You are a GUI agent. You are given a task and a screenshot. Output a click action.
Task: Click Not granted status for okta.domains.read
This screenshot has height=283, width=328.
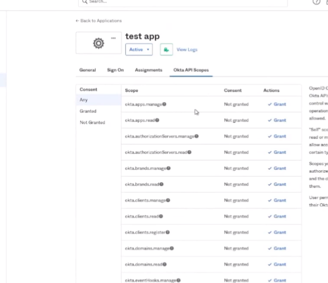pyautogui.click(x=236, y=264)
